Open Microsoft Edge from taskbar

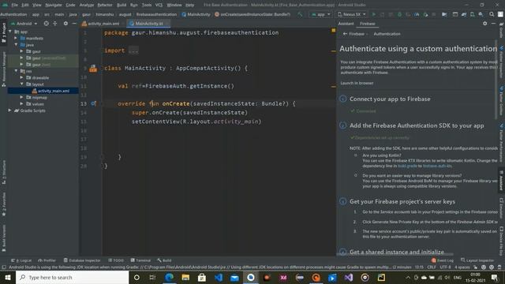[x=169, y=277]
